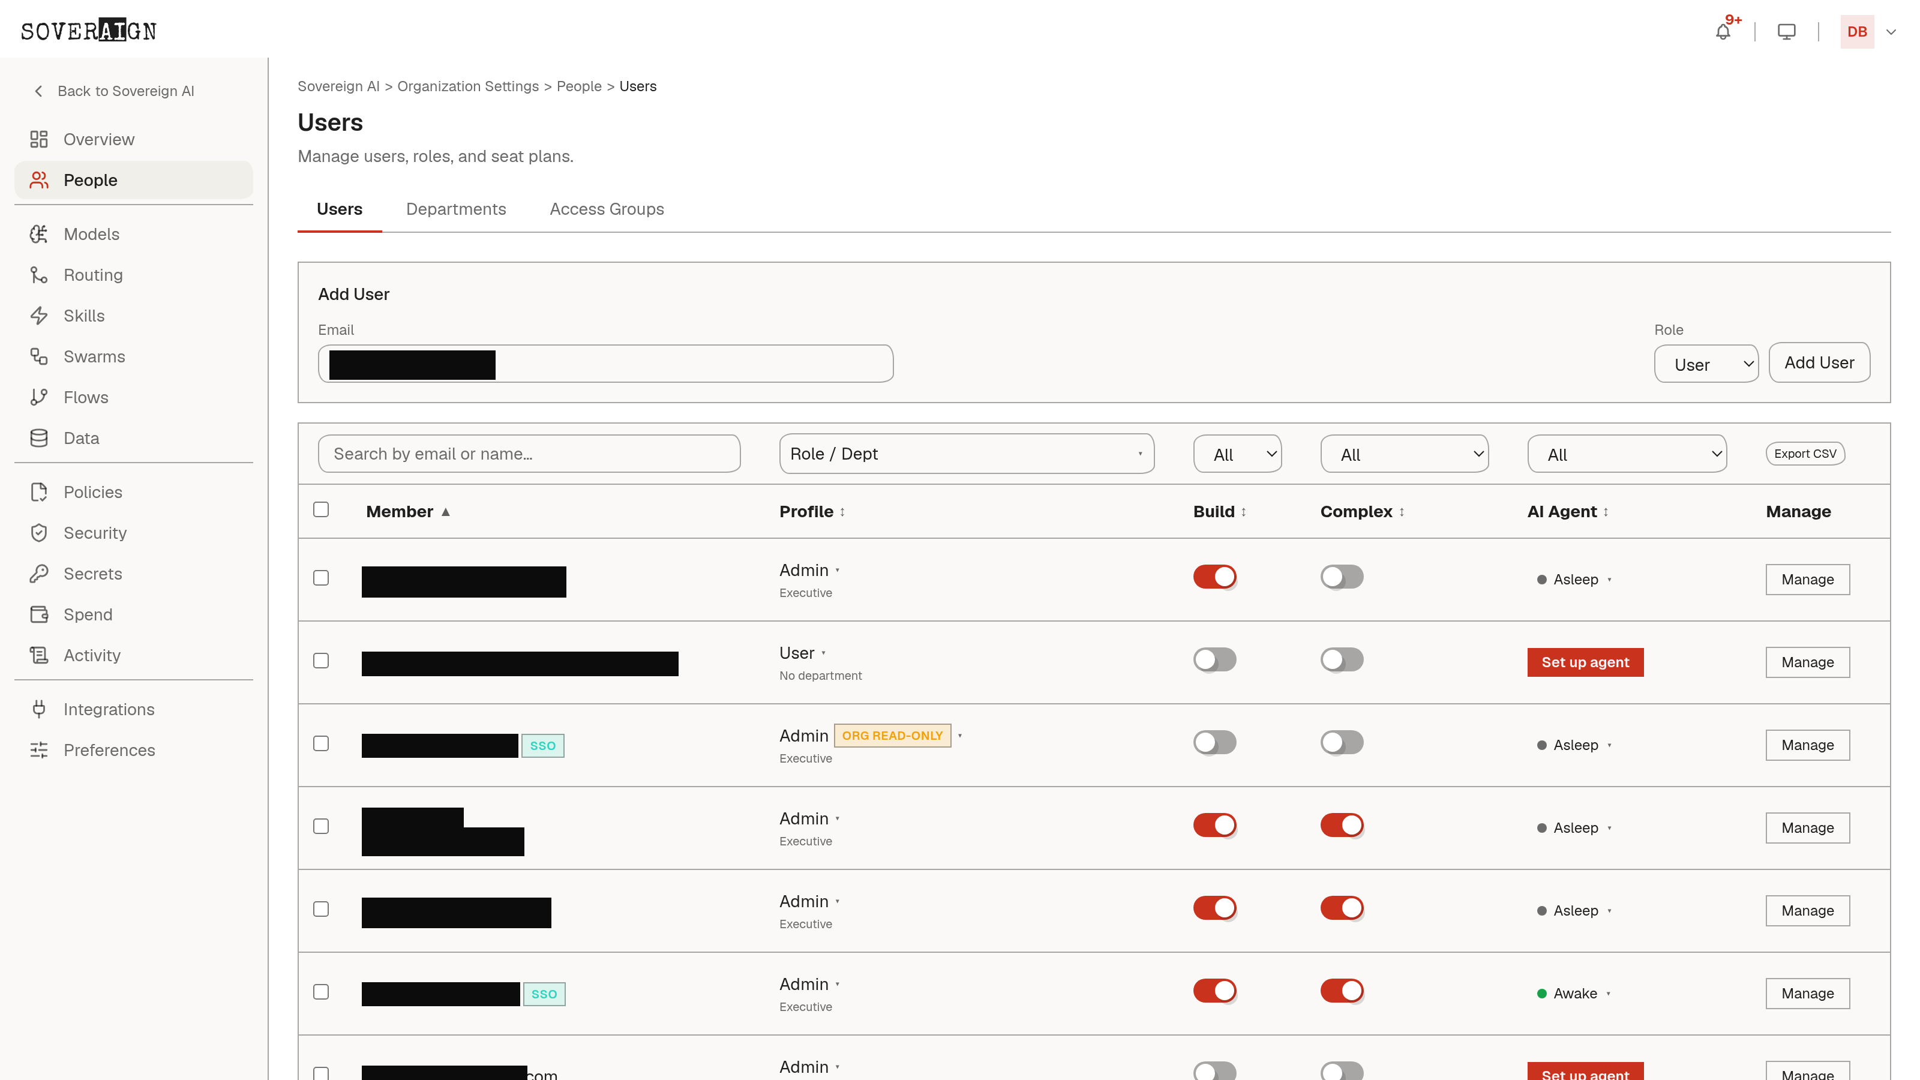Image resolution: width=1920 pixels, height=1080 pixels.
Task: Click the Integrations plug icon
Action: 39,710
